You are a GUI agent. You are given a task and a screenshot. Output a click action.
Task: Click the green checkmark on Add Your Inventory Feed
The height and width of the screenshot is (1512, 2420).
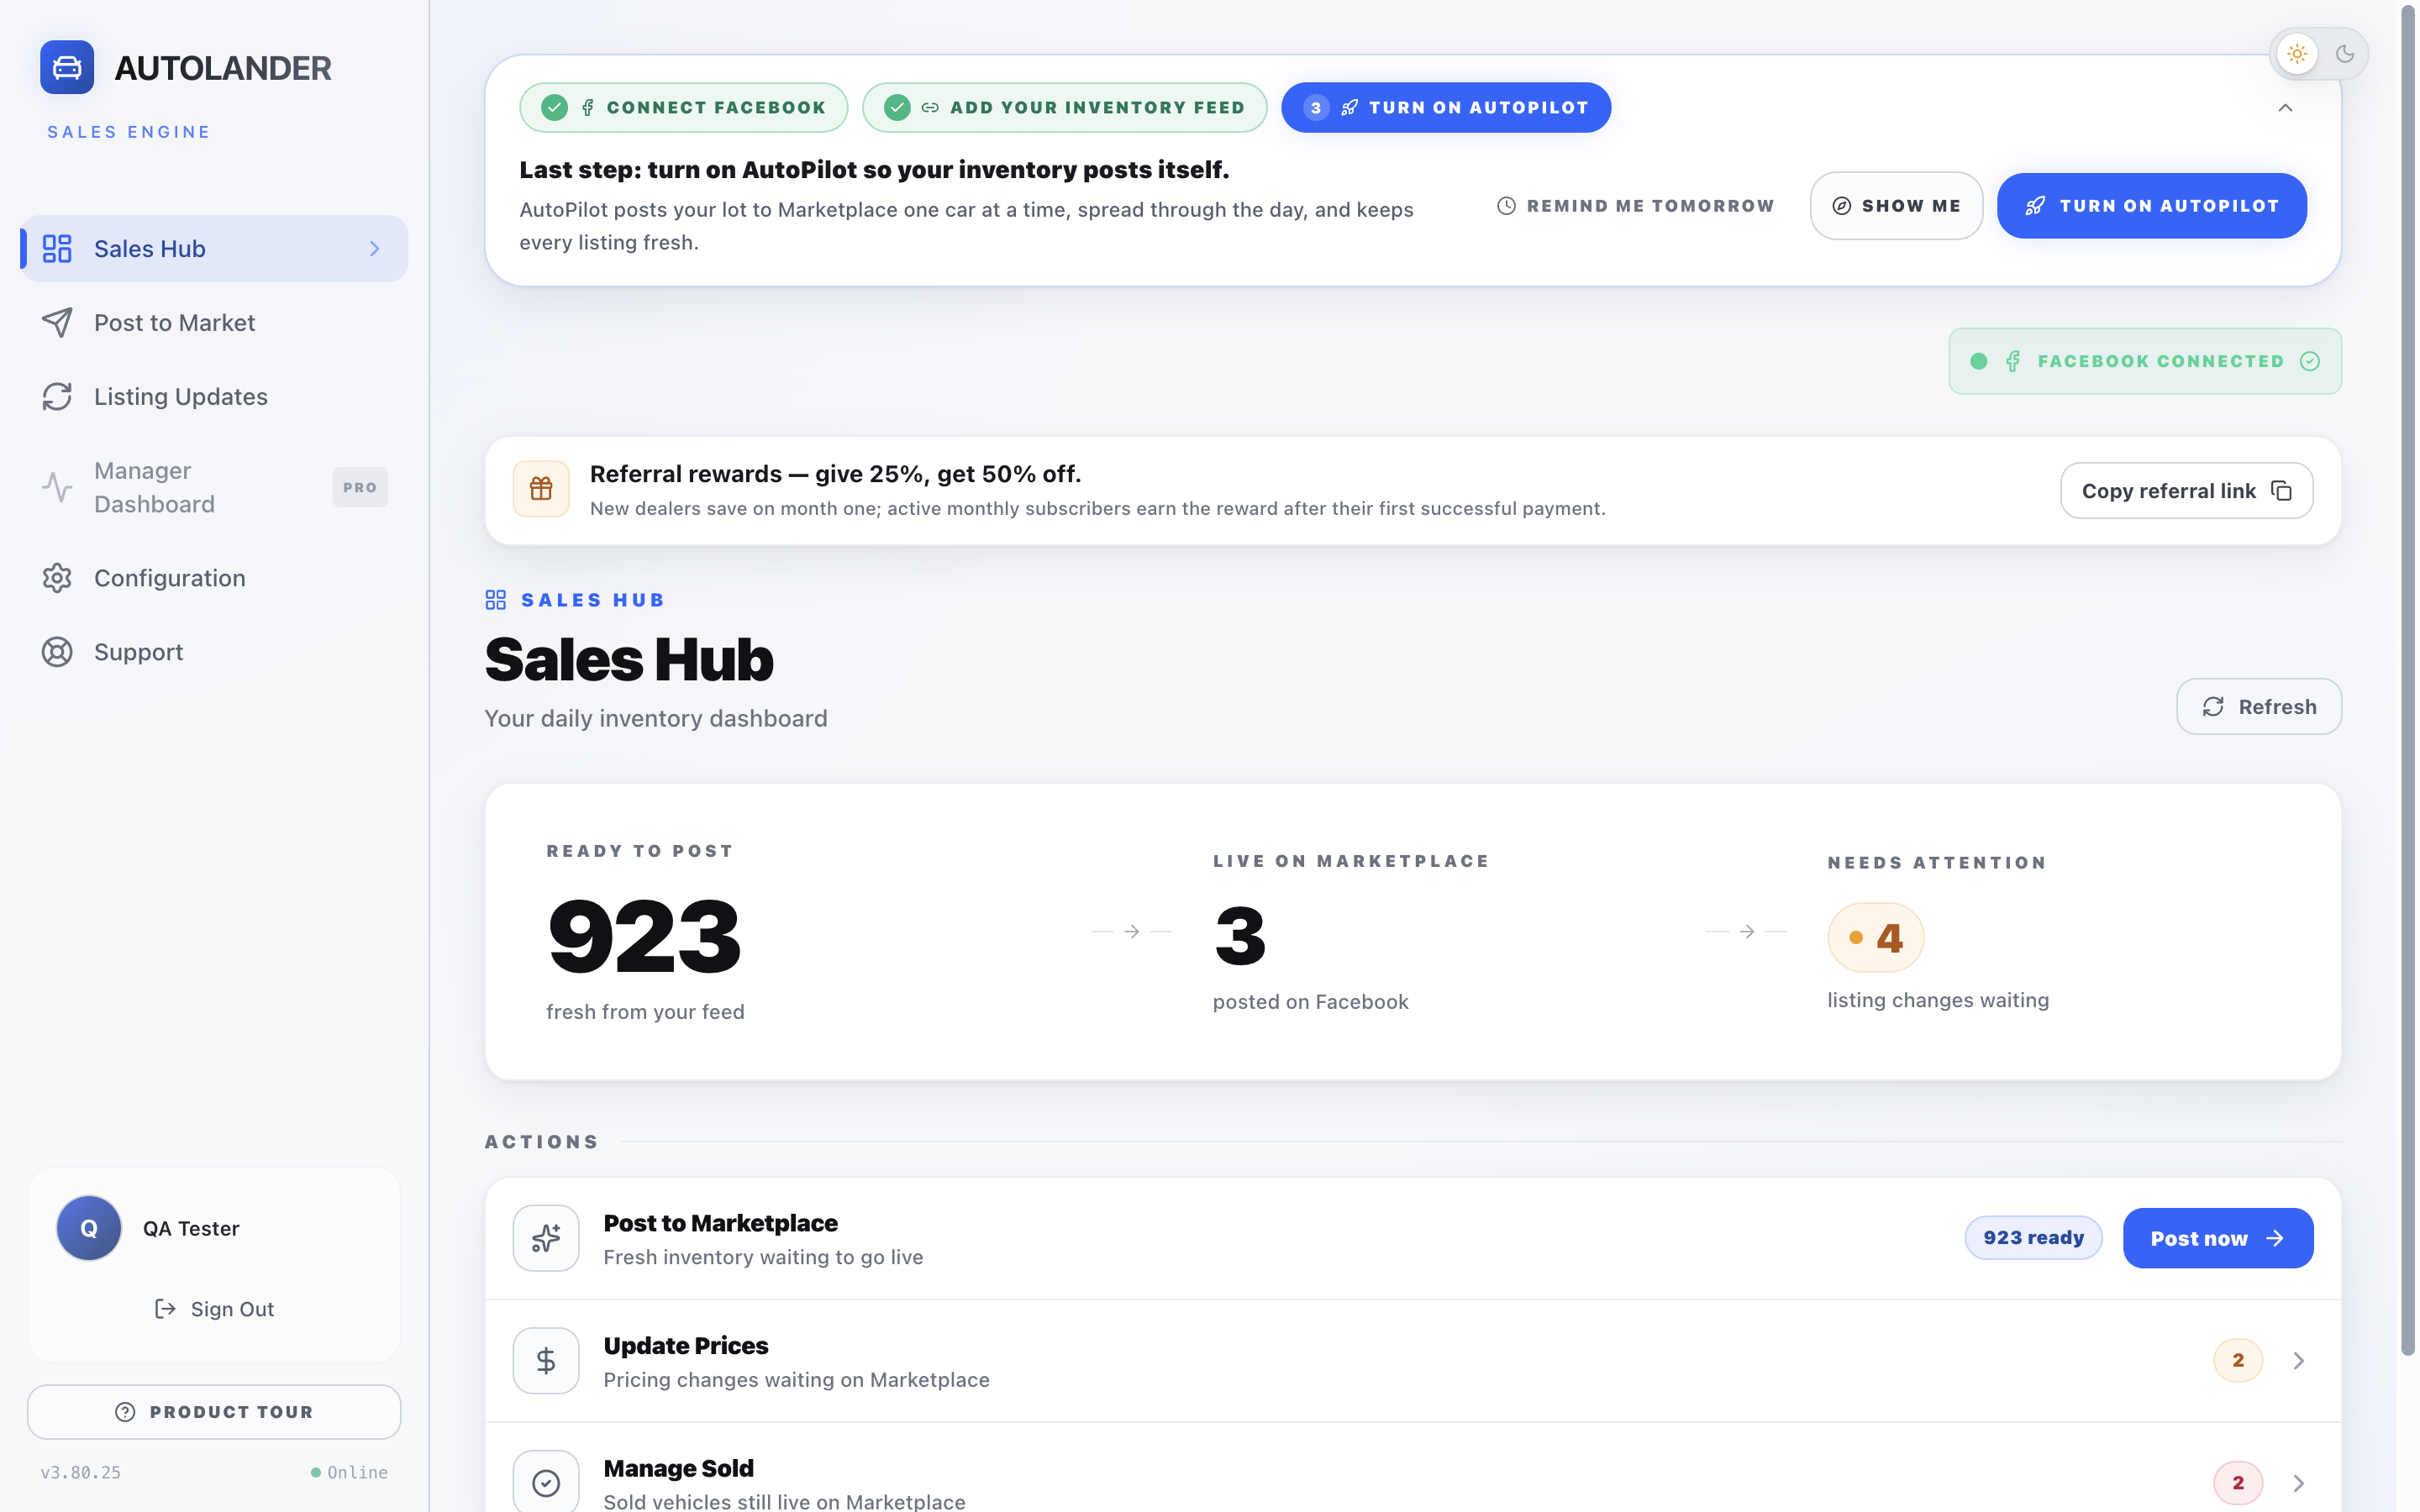pos(897,107)
